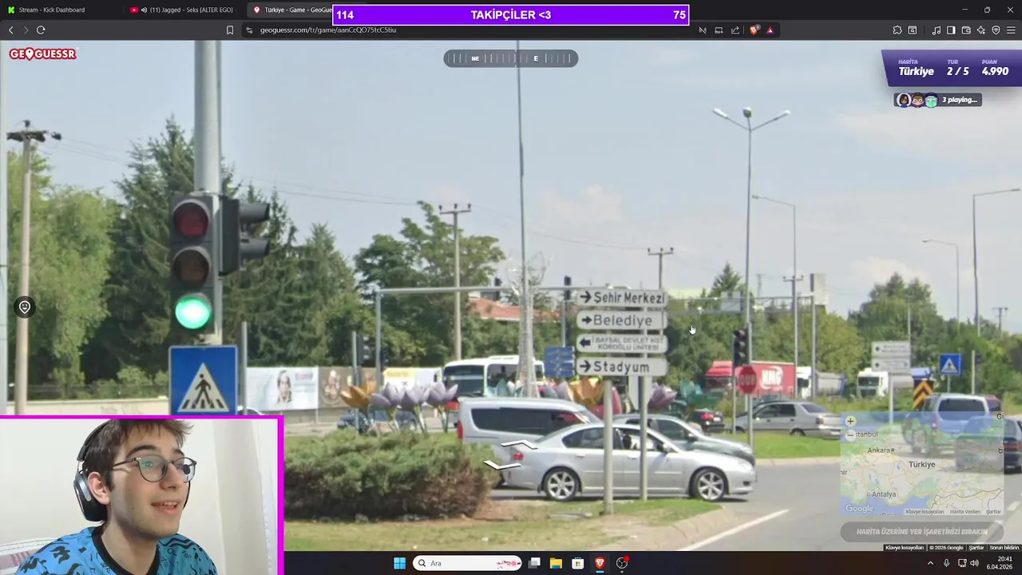1022x575 pixels.
Task: Click the microphone tray icon
Action: point(947,563)
